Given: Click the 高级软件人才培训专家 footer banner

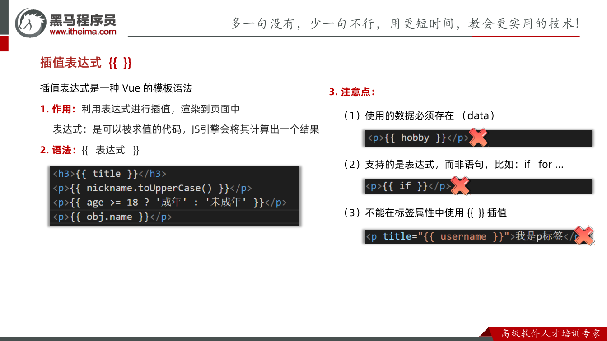Looking at the screenshot, I should click(x=547, y=334).
